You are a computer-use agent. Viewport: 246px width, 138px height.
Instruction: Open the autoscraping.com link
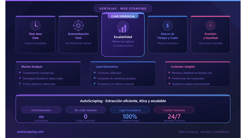[x=31, y=132]
